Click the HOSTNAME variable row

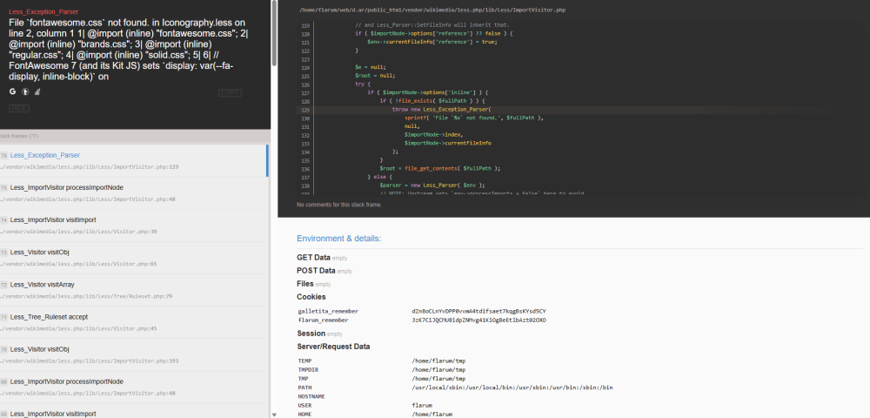(580, 396)
